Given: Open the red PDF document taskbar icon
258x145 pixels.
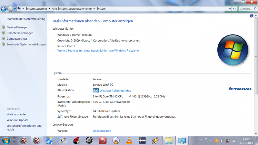Looking at the screenshot, I should click(x=103, y=141).
